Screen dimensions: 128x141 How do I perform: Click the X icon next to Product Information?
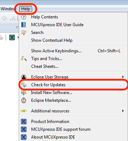pos(24,122)
